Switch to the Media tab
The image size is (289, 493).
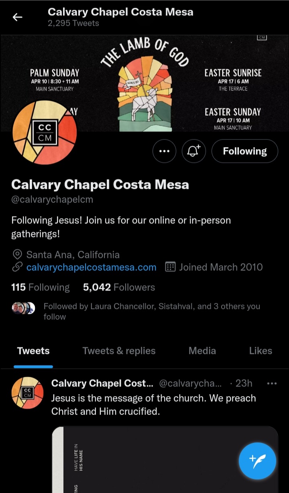[202, 351]
